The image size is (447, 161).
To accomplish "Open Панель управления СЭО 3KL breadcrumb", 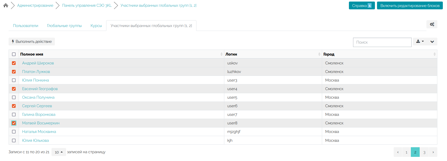I will coord(87,5).
